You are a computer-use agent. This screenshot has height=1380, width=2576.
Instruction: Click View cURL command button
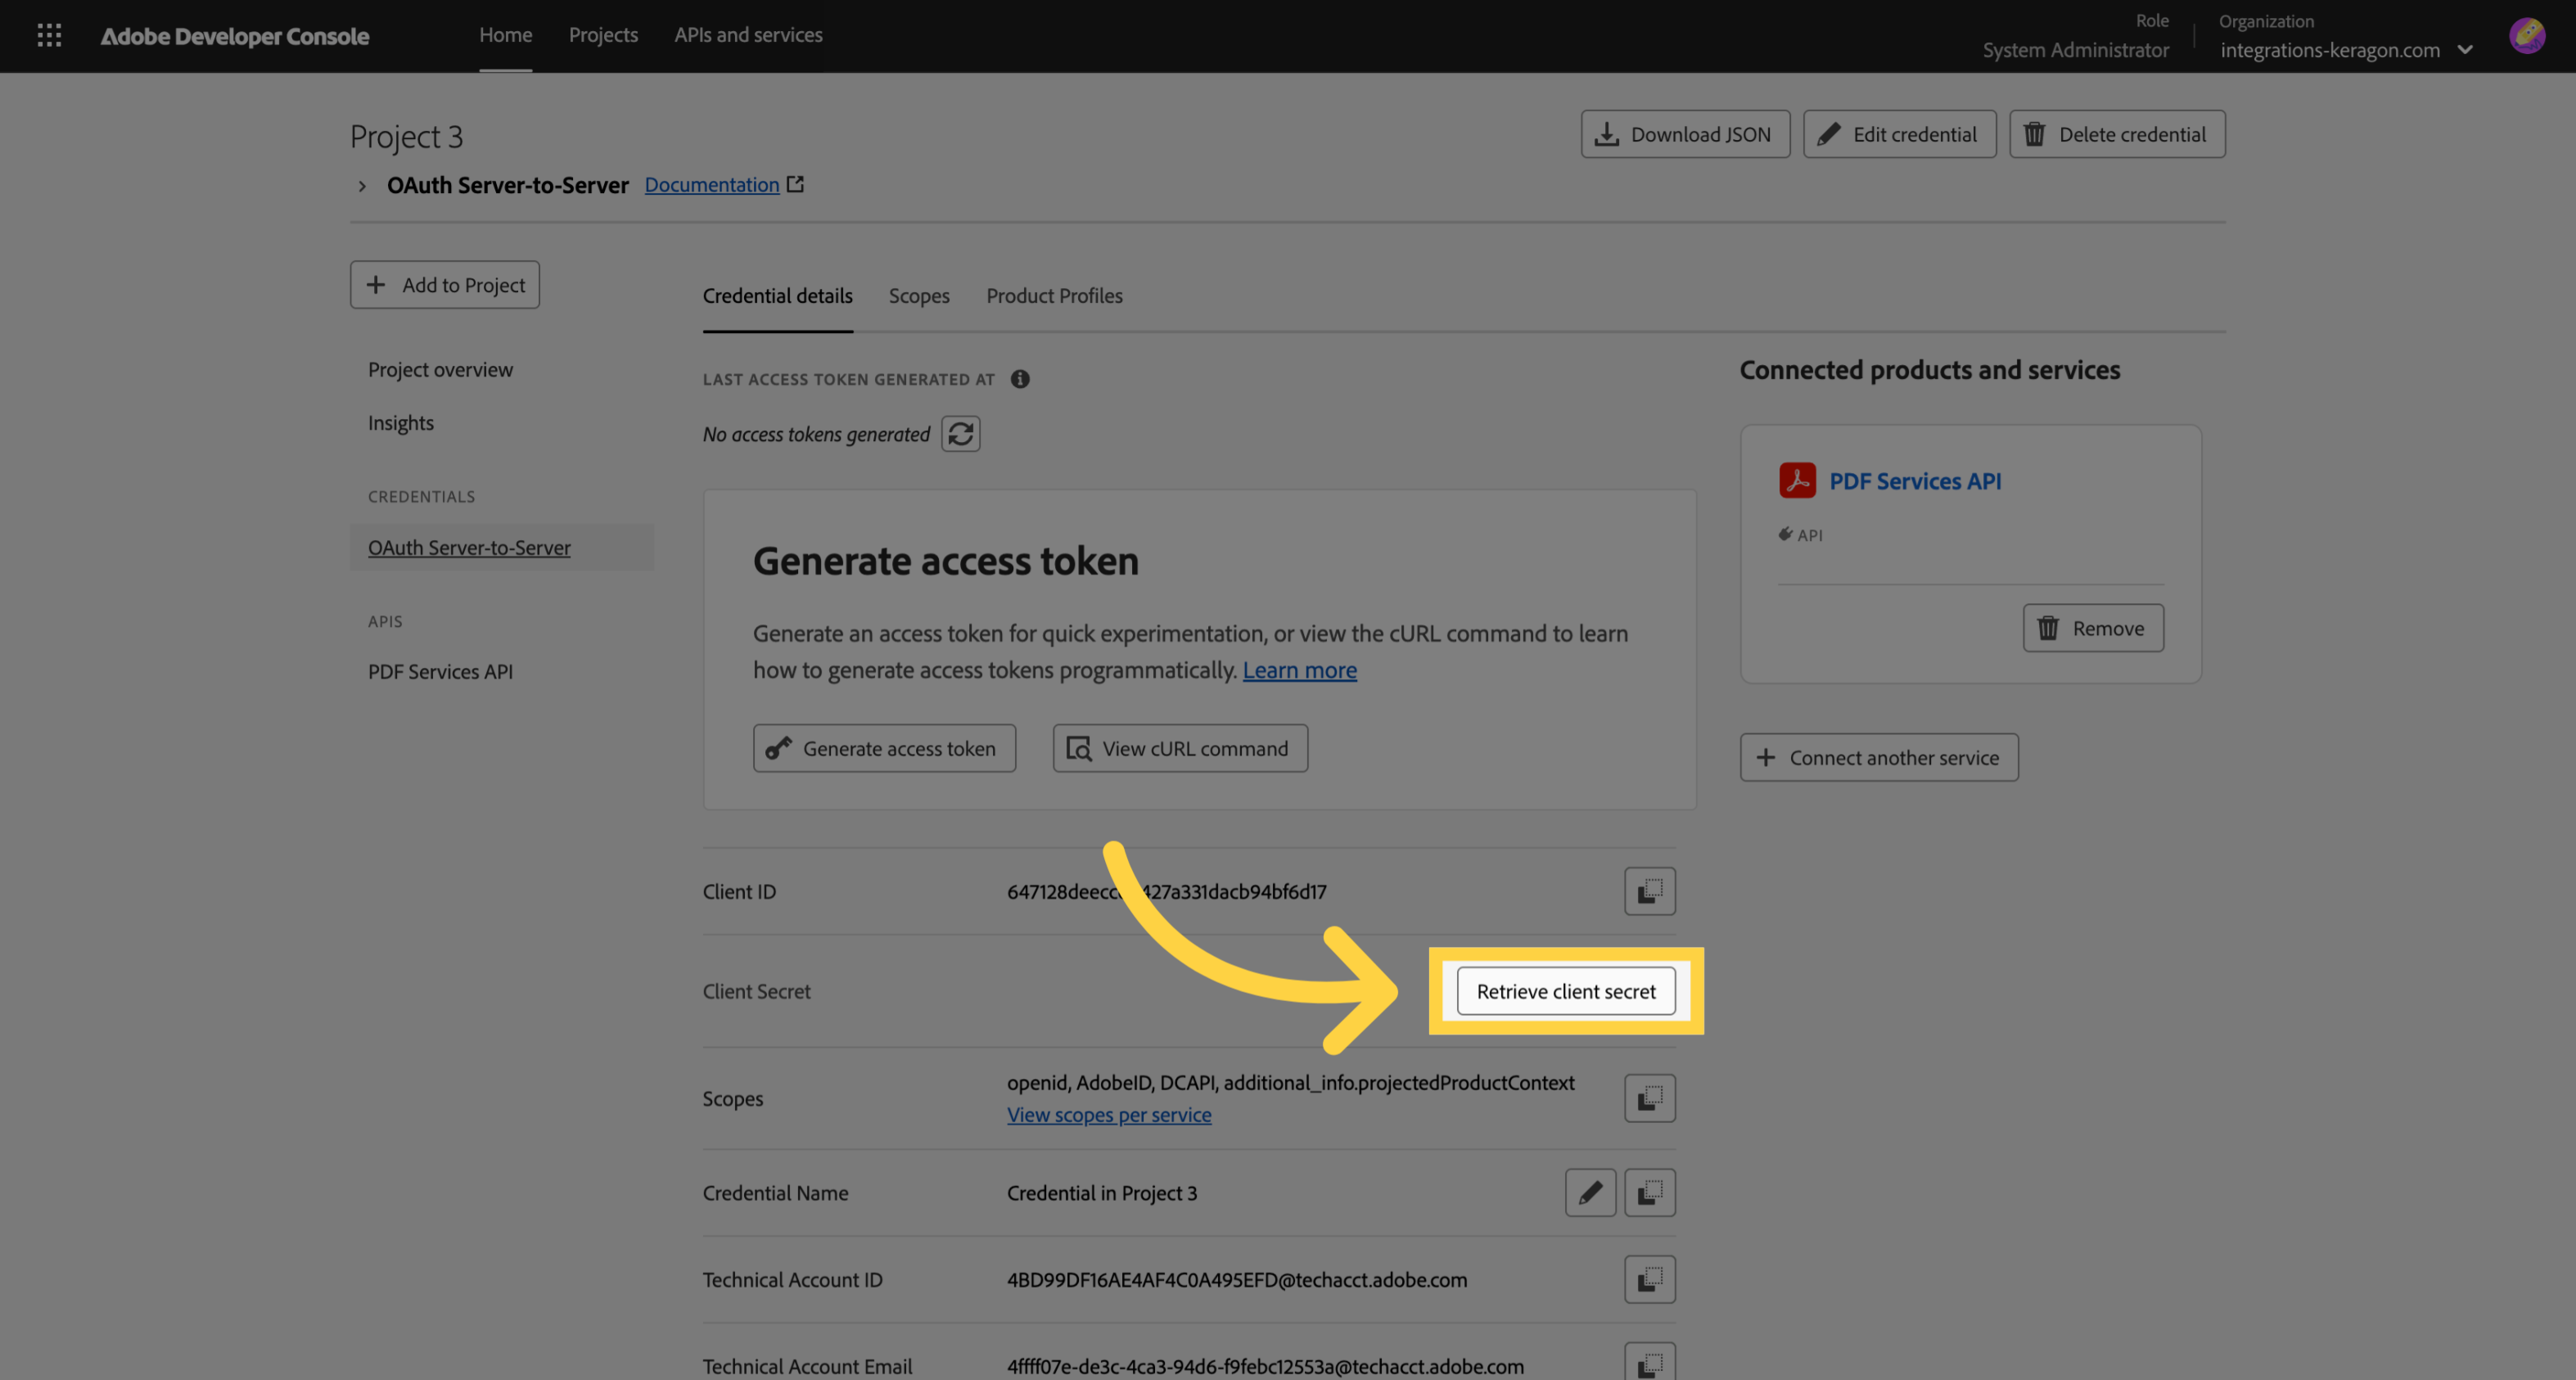1180,748
